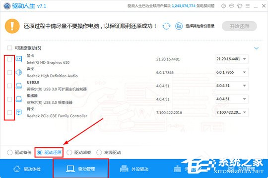This screenshot has height=178, width=268.
Task: Click the refresh arrows icon
Action: click(x=166, y=26)
